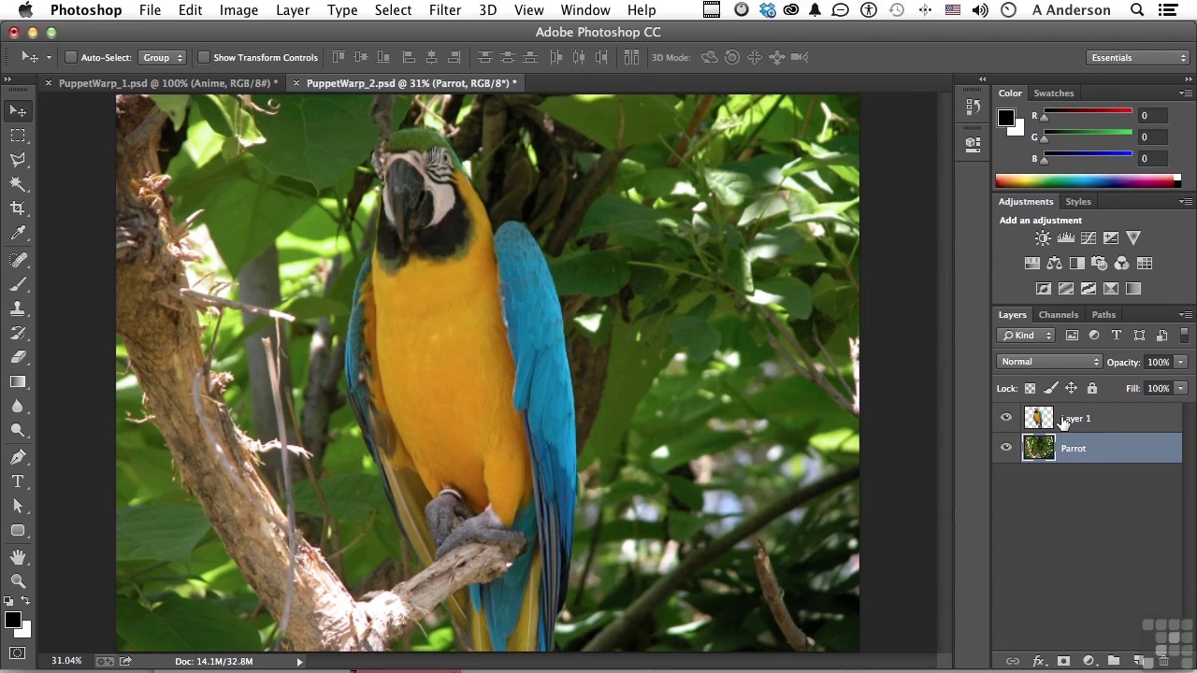
Task: Select the Move tool in toolbar
Action: point(18,111)
